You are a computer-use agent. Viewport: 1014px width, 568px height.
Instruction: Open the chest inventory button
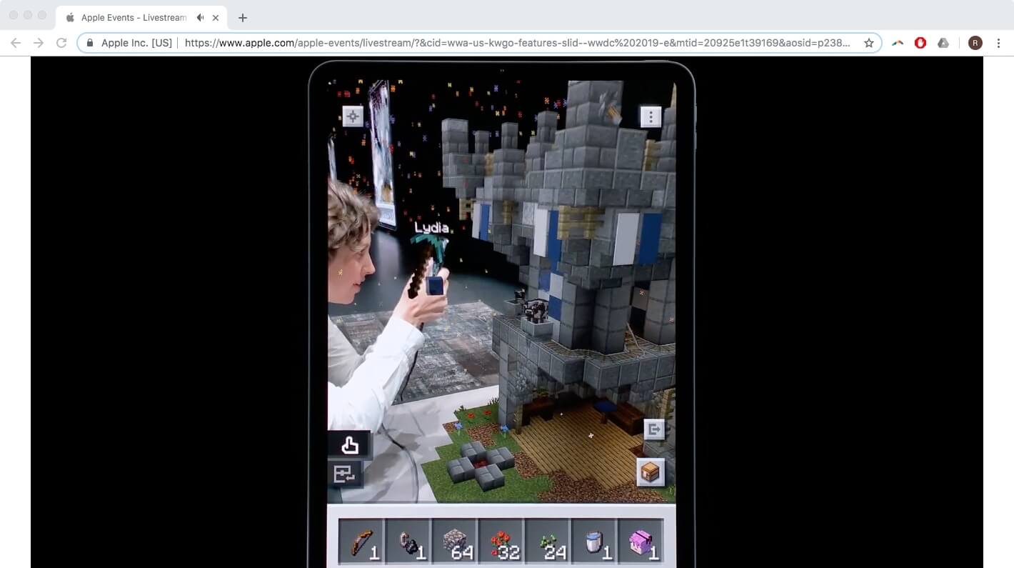(651, 472)
